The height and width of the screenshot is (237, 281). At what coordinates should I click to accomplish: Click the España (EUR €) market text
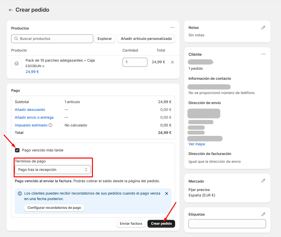(202, 195)
